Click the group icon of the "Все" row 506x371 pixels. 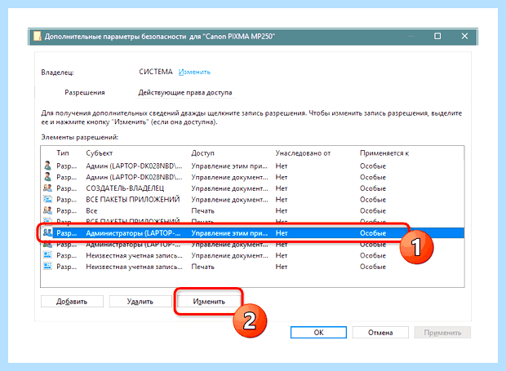point(47,210)
